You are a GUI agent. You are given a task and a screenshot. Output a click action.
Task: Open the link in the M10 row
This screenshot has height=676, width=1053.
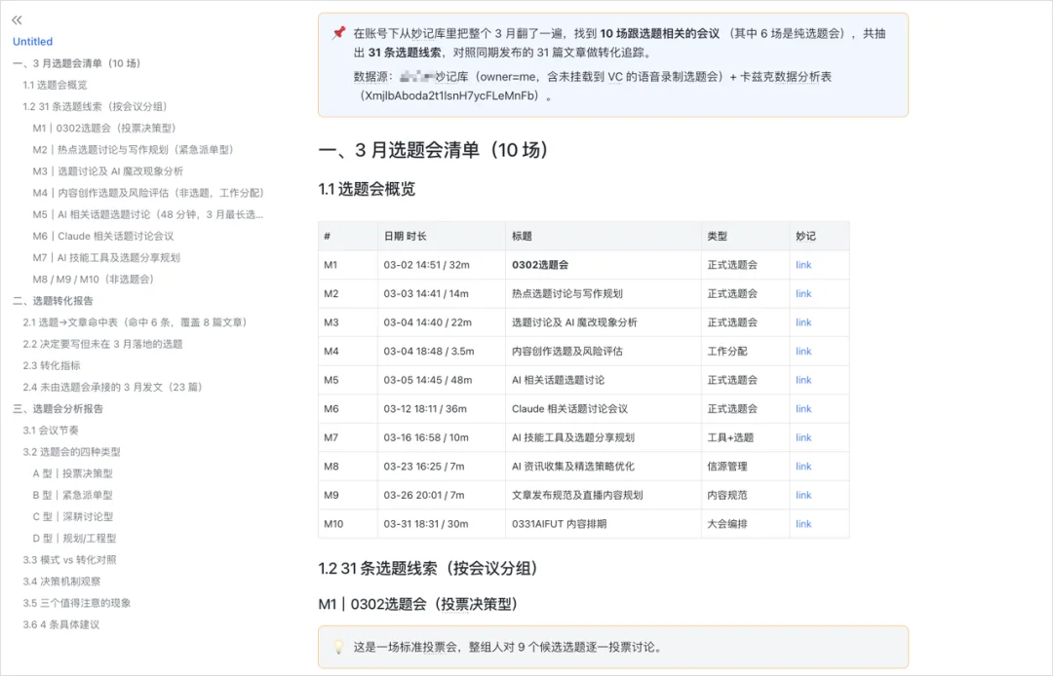803,524
